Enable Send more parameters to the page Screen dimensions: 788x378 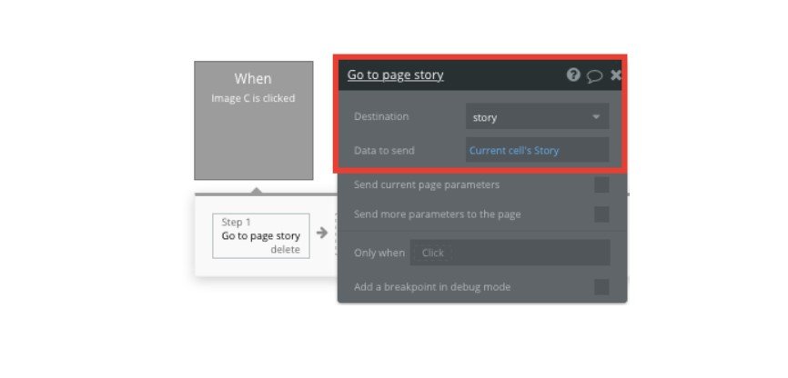(x=601, y=214)
